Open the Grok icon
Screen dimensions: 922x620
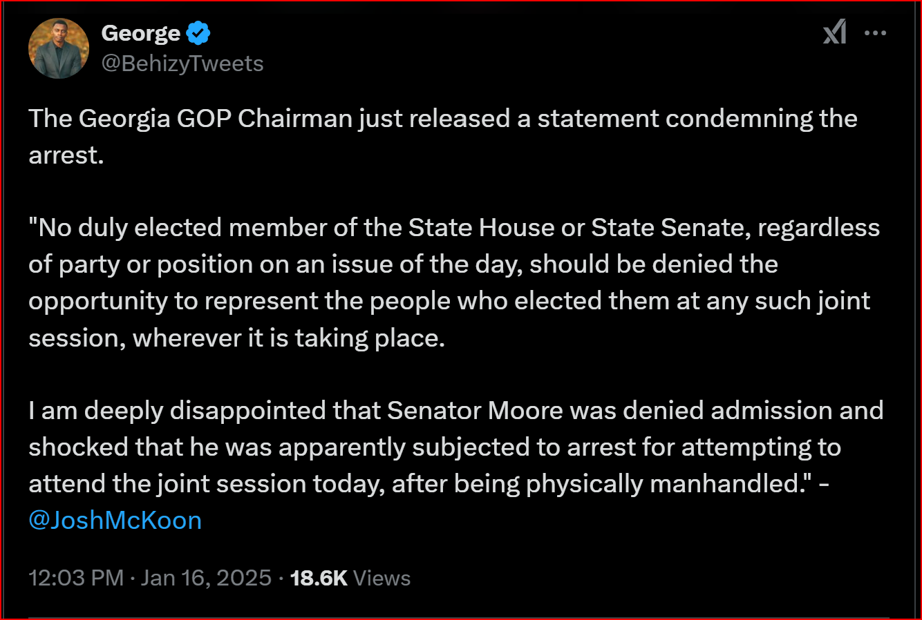tap(834, 32)
